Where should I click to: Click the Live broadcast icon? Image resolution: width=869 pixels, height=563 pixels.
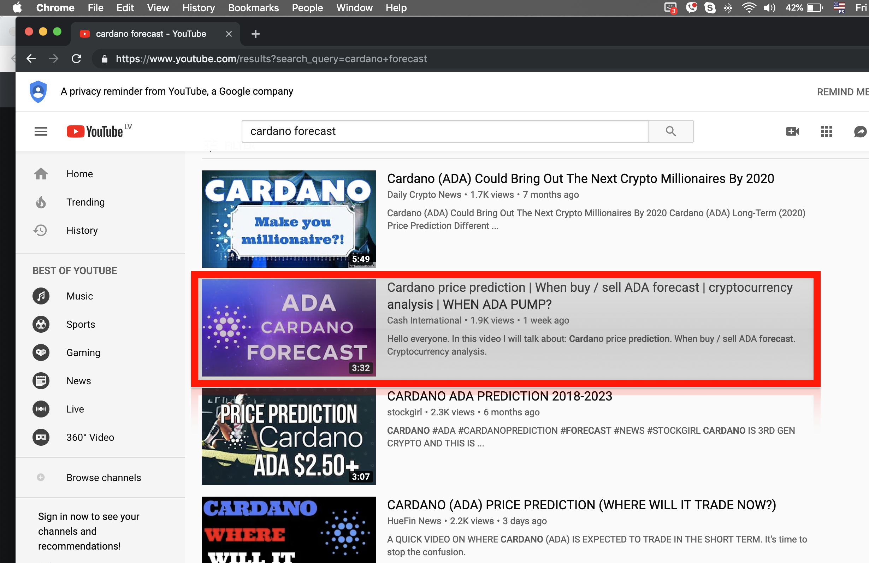click(41, 409)
